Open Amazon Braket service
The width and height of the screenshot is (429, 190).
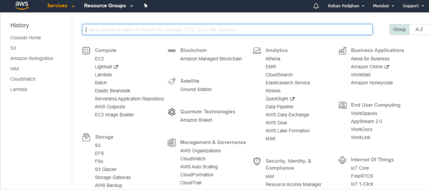(196, 120)
